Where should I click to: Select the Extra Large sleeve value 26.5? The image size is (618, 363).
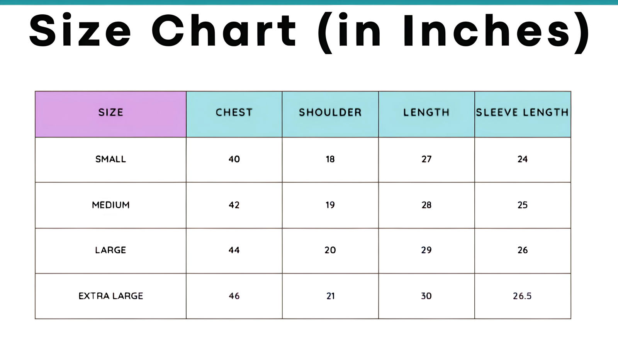point(523,296)
